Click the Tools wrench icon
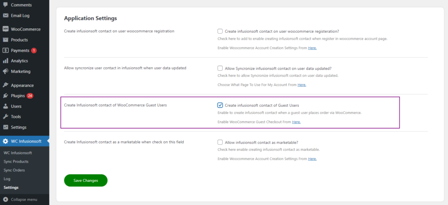Viewport: 448px width, 205px height. click(x=5, y=117)
